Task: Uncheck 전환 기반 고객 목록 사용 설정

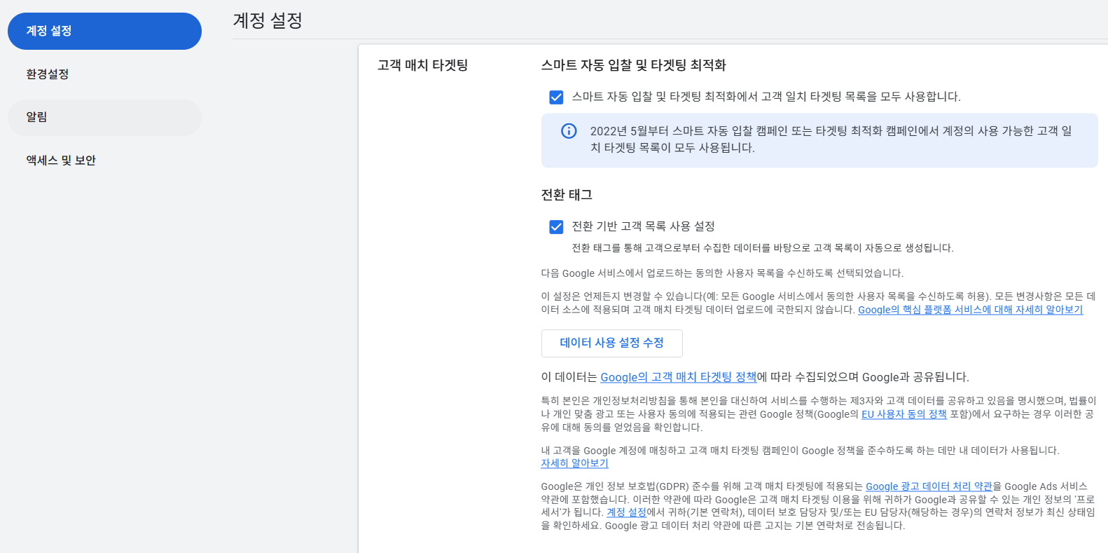Action: (x=556, y=226)
